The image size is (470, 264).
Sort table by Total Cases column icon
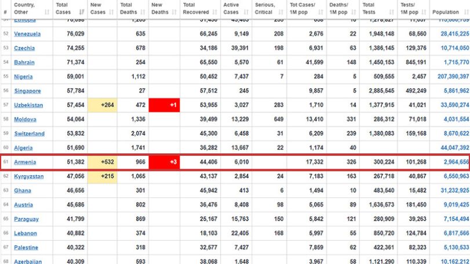click(x=82, y=12)
